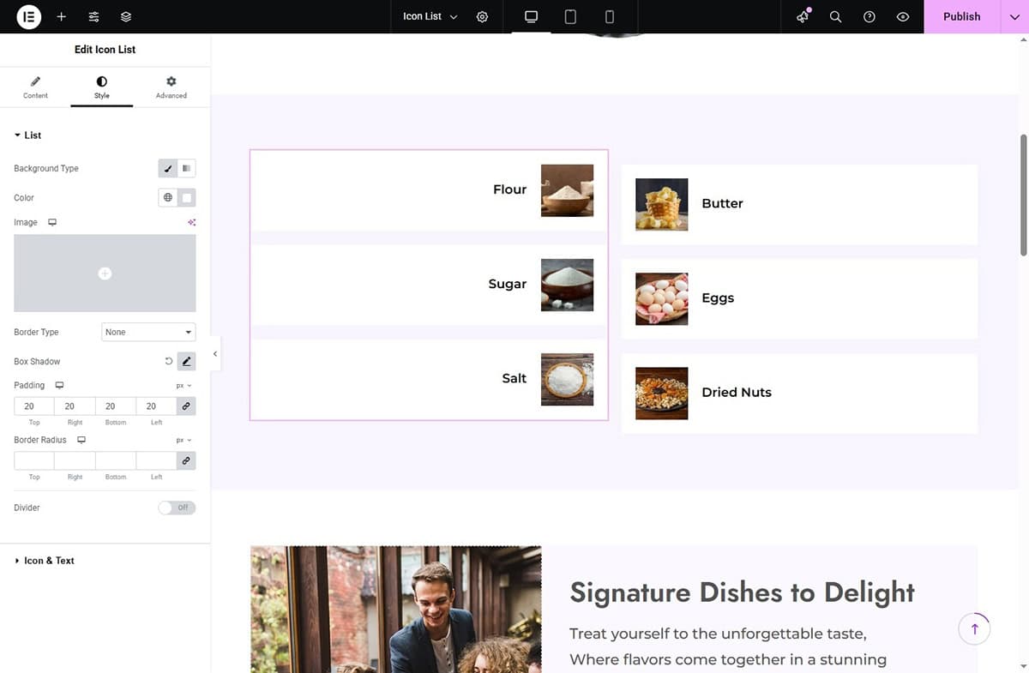
Task: Switch to the Content tab
Action: [35, 87]
